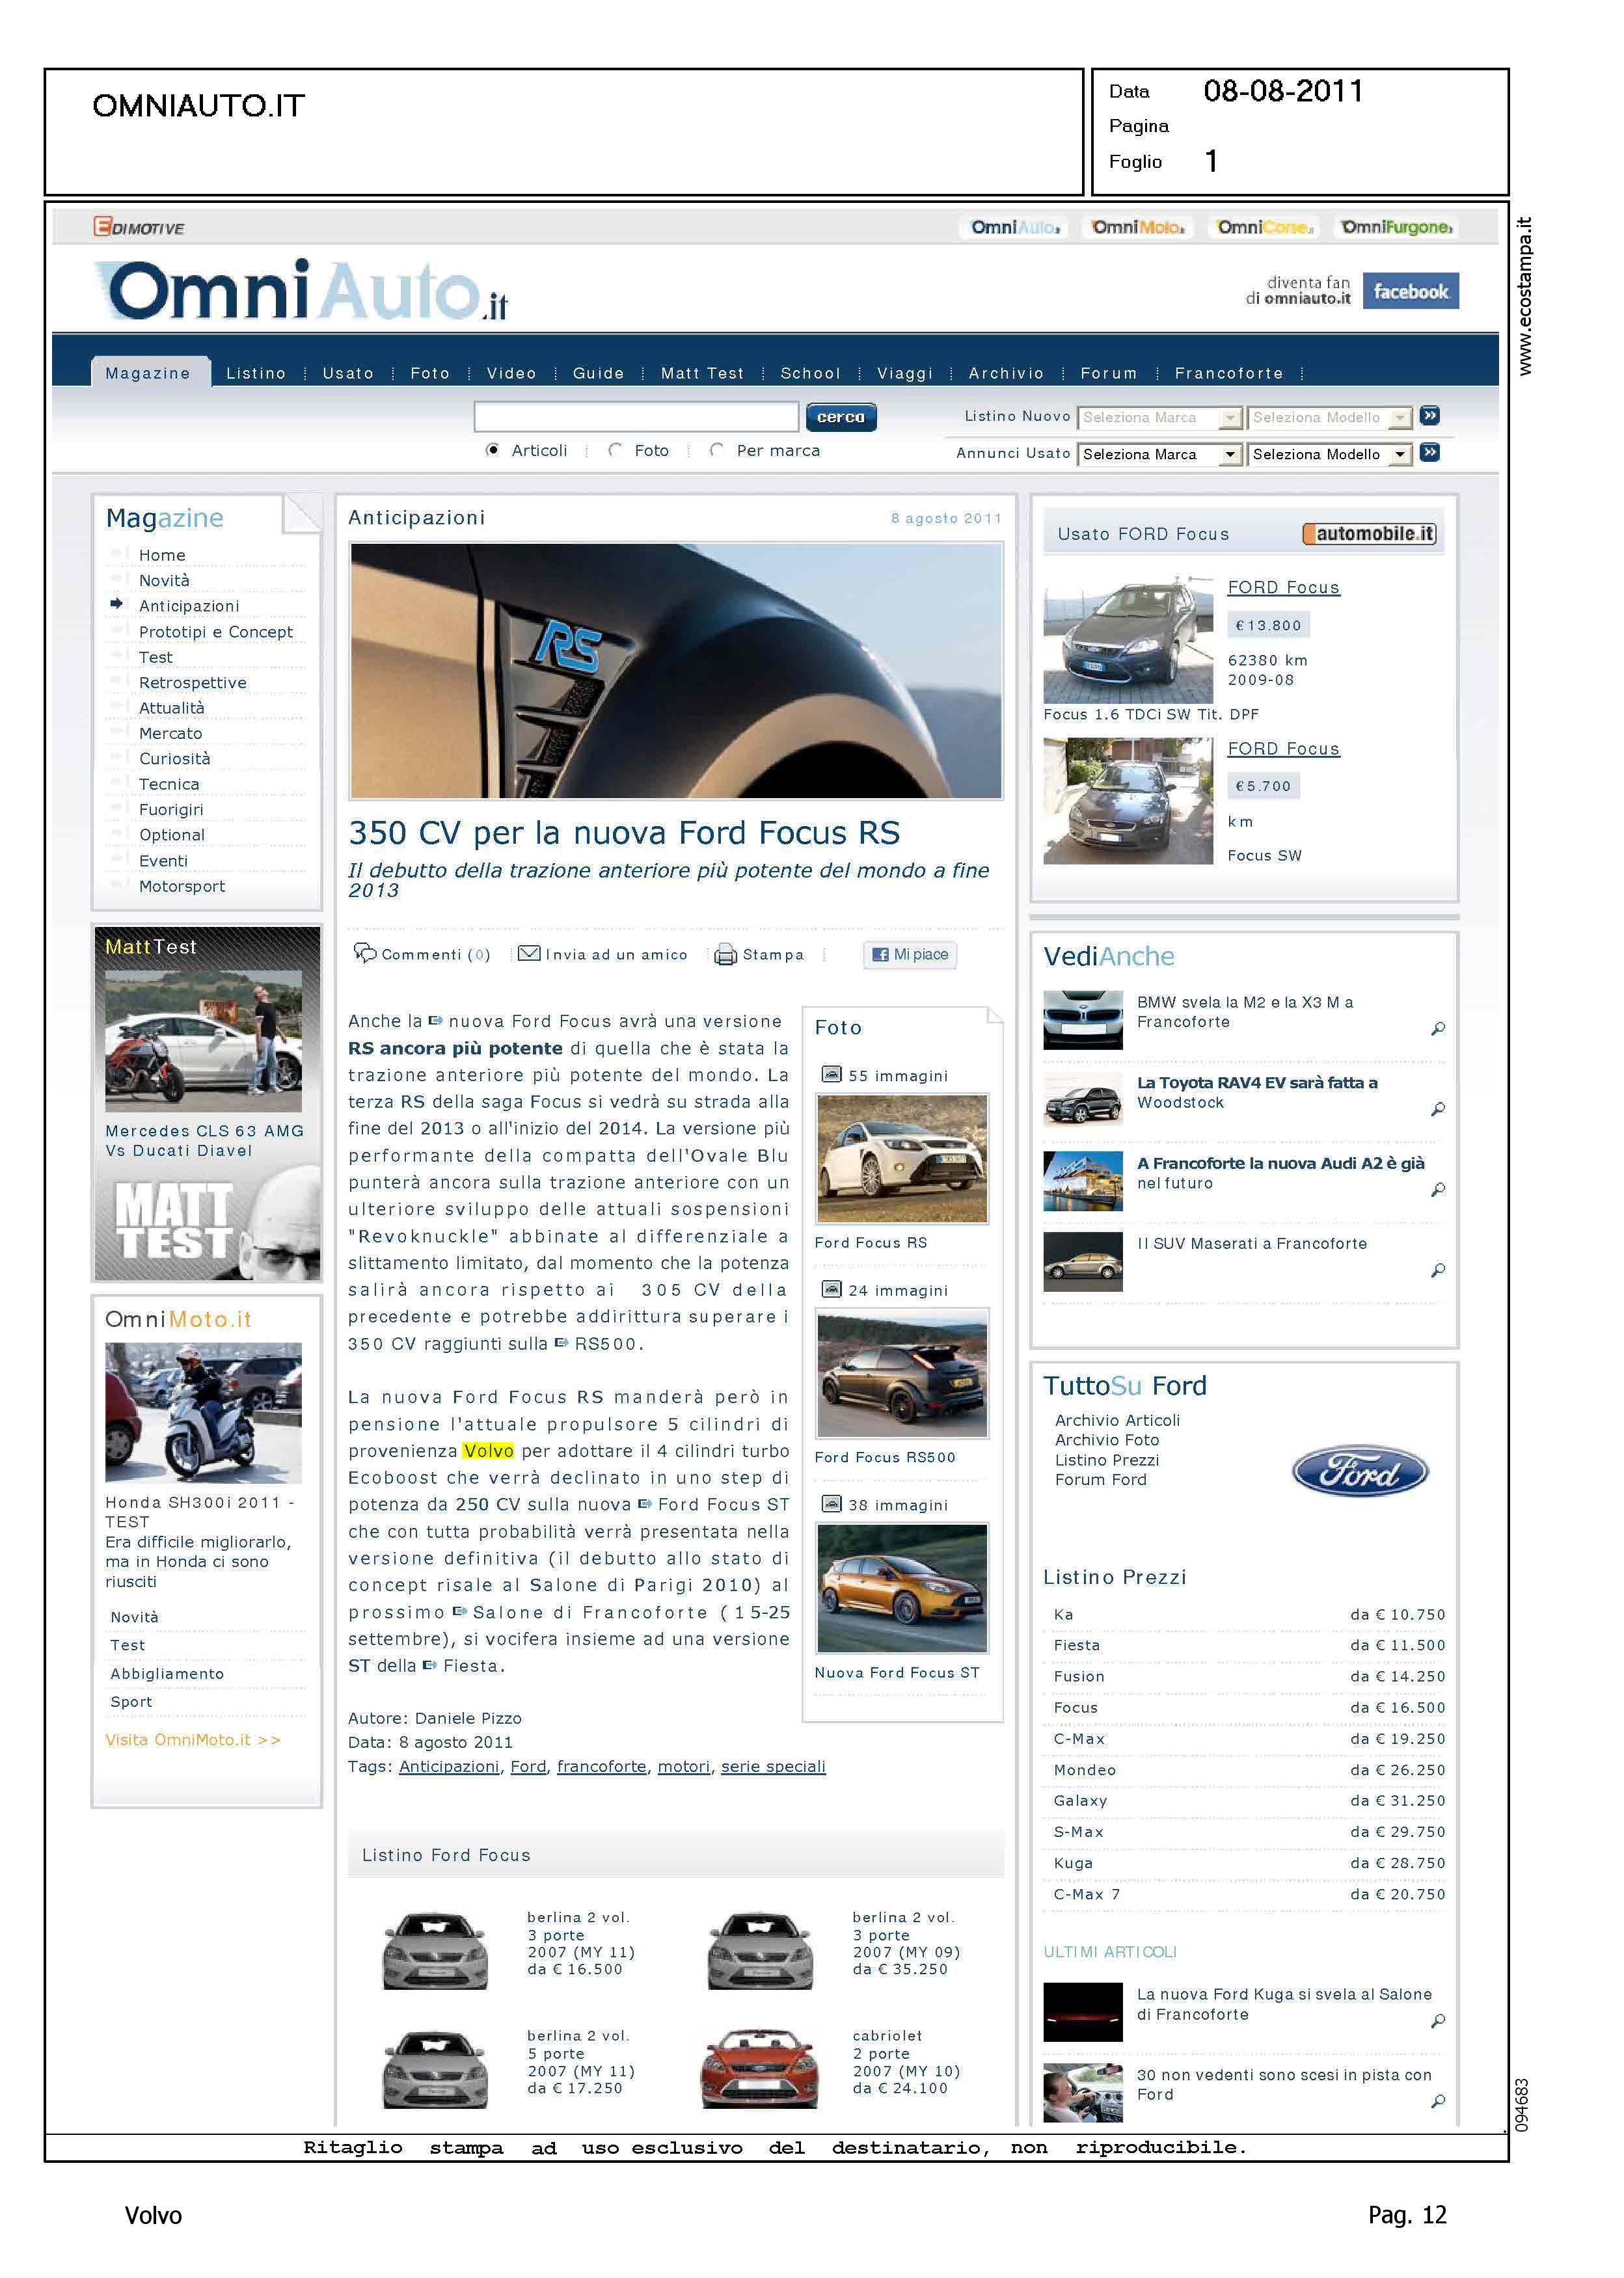The height and width of the screenshot is (2278, 1624).
Task: Click the Annunci Usato go arrow button
Action: point(1430,453)
